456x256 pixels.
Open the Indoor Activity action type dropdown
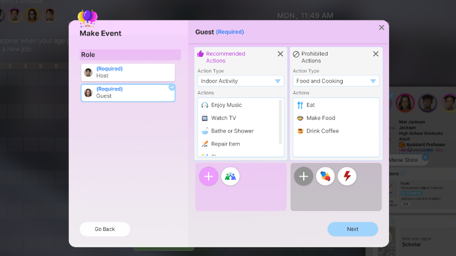pos(241,81)
